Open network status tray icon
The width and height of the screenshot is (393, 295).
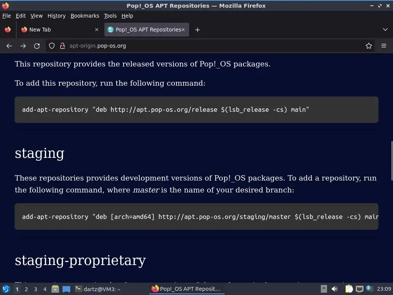pos(359,289)
